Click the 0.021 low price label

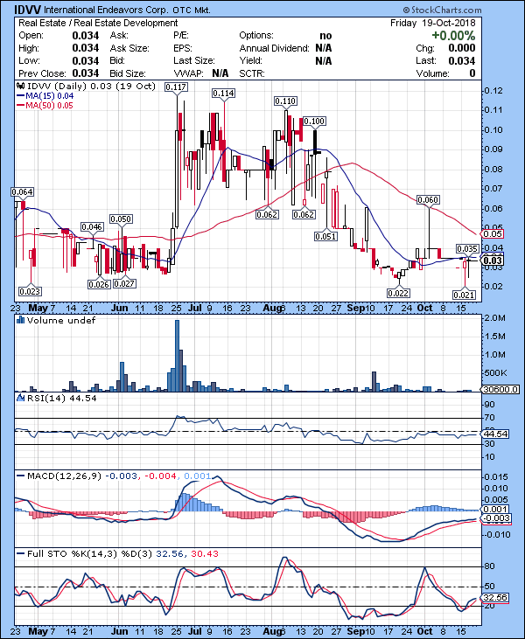(465, 295)
